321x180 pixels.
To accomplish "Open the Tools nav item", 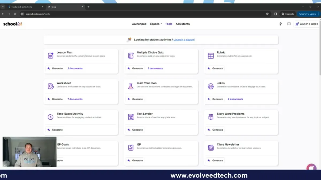I will (169, 24).
